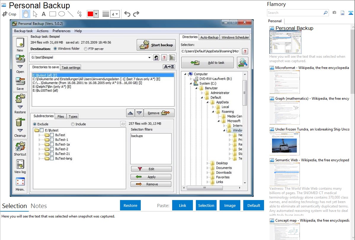Image resolution: width=355 pixels, height=240 pixels.
Task: Click the Save task icon
Action: (20, 81)
